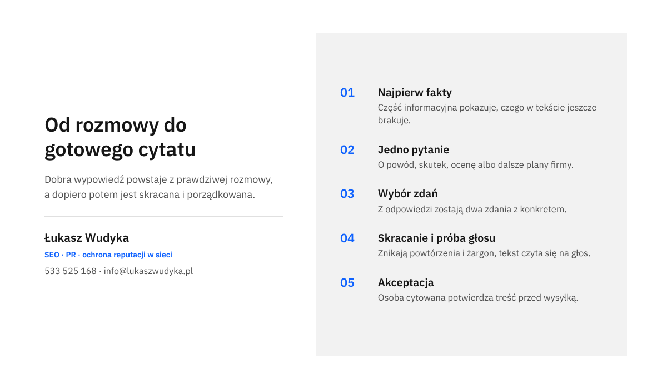Click the blue tagline 'SEO · PR · ochrona reputacji w sieci'
This screenshot has height=389, width=667.
(108, 255)
